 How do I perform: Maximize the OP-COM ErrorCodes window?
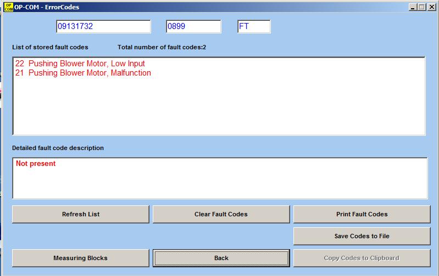[421, 7]
